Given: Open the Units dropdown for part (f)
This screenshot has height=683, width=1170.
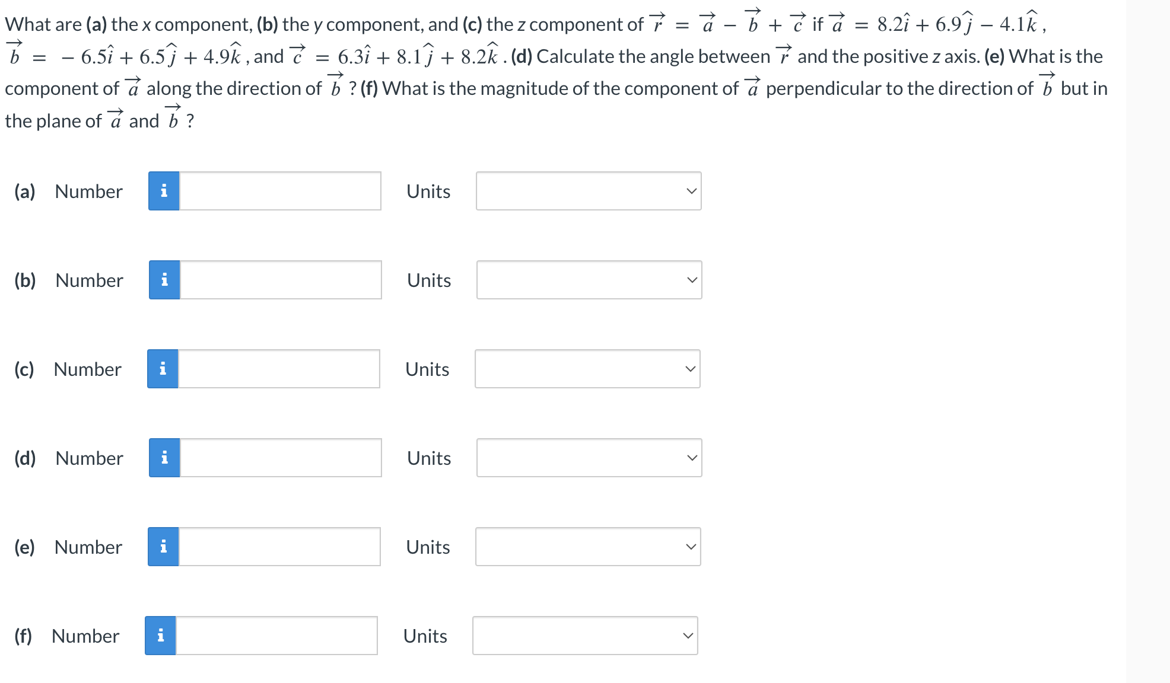Looking at the screenshot, I should click(x=585, y=635).
